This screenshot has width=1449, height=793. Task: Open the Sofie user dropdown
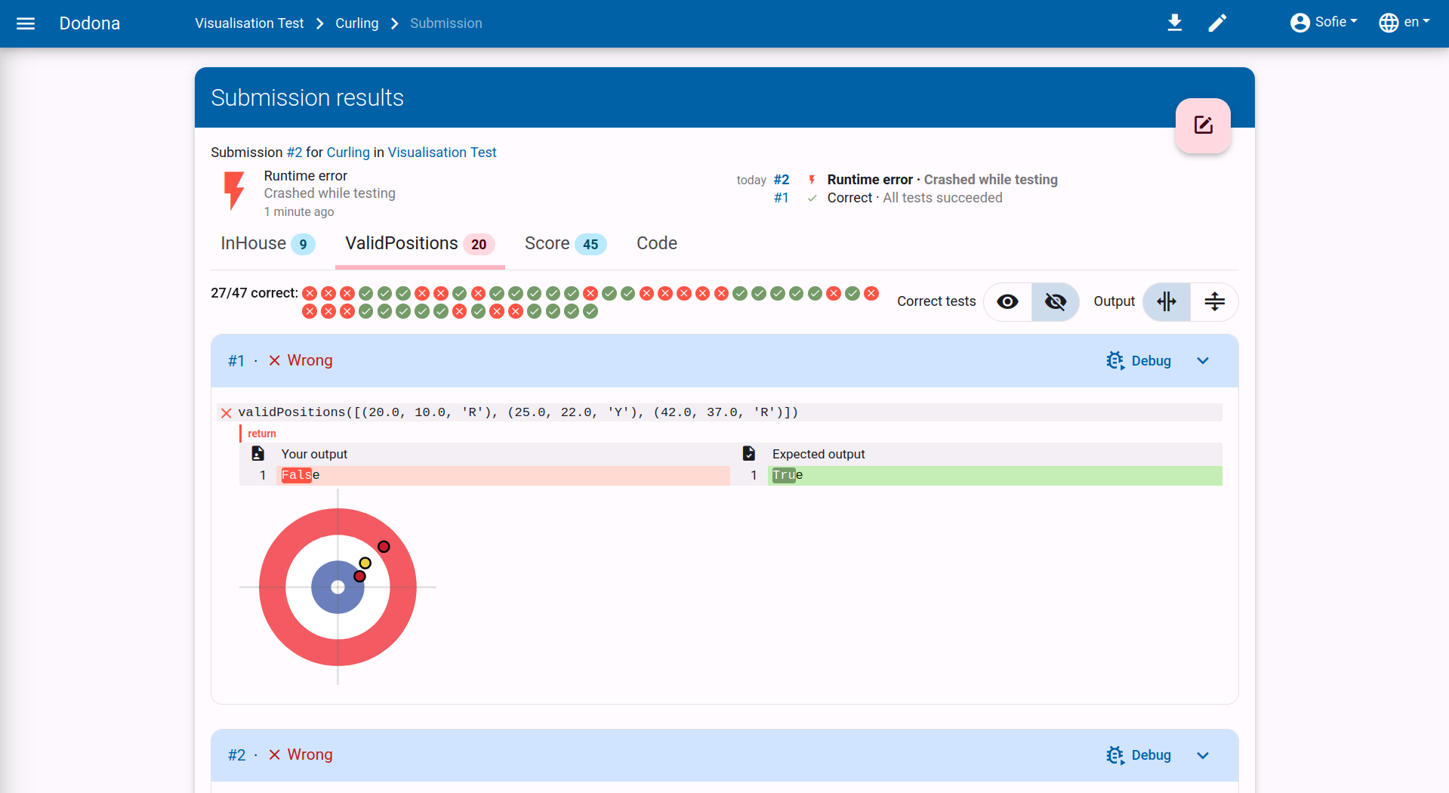click(1324, 23)
